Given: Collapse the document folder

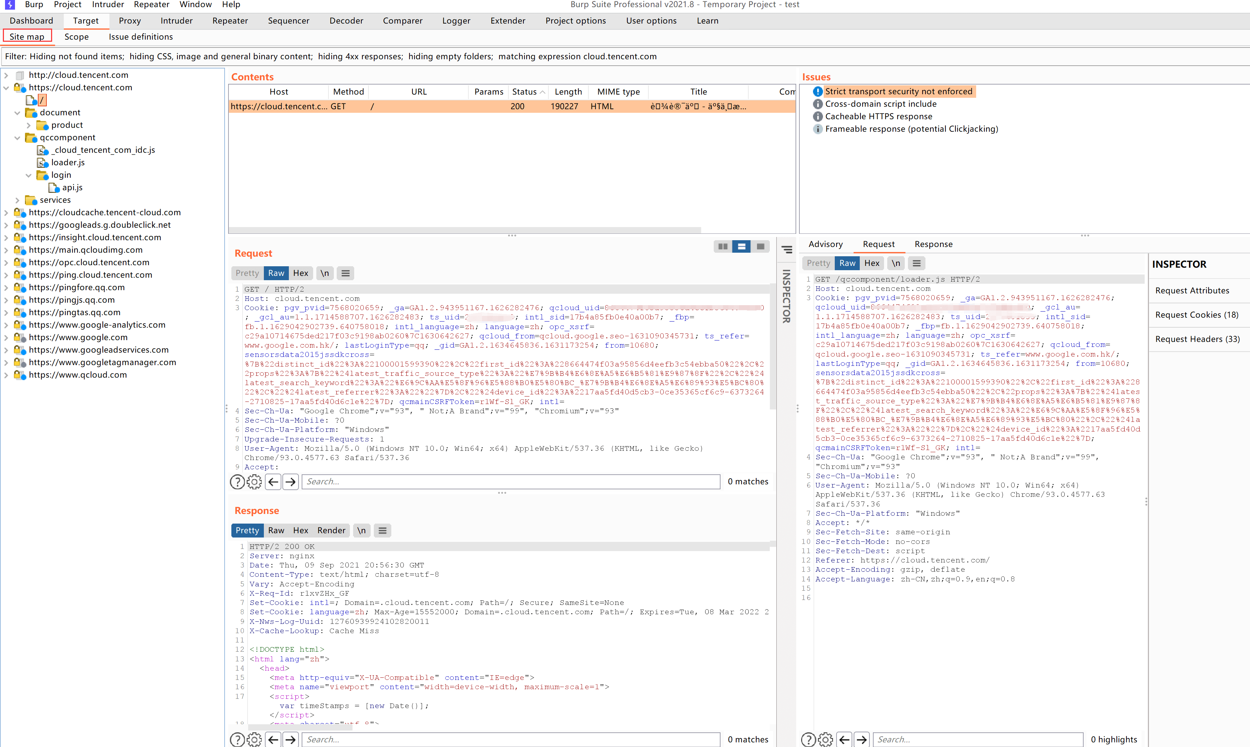Looking at the screenshot, I should 17,113.
